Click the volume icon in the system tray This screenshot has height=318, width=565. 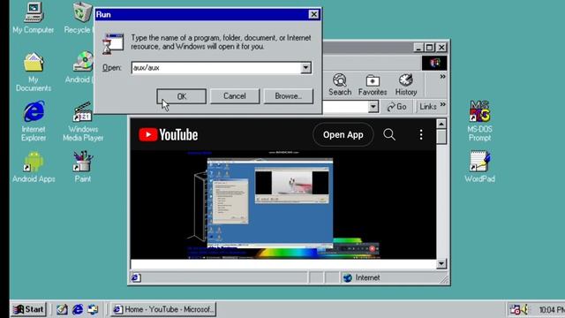(524, 309)
